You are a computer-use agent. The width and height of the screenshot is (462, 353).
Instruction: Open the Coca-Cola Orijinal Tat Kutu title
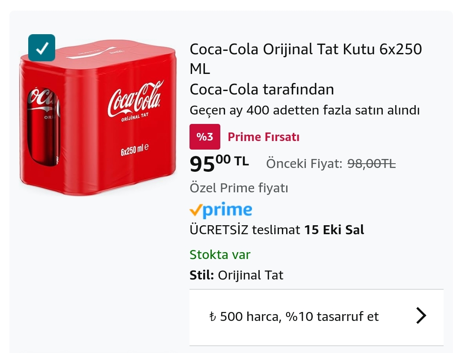305,59
